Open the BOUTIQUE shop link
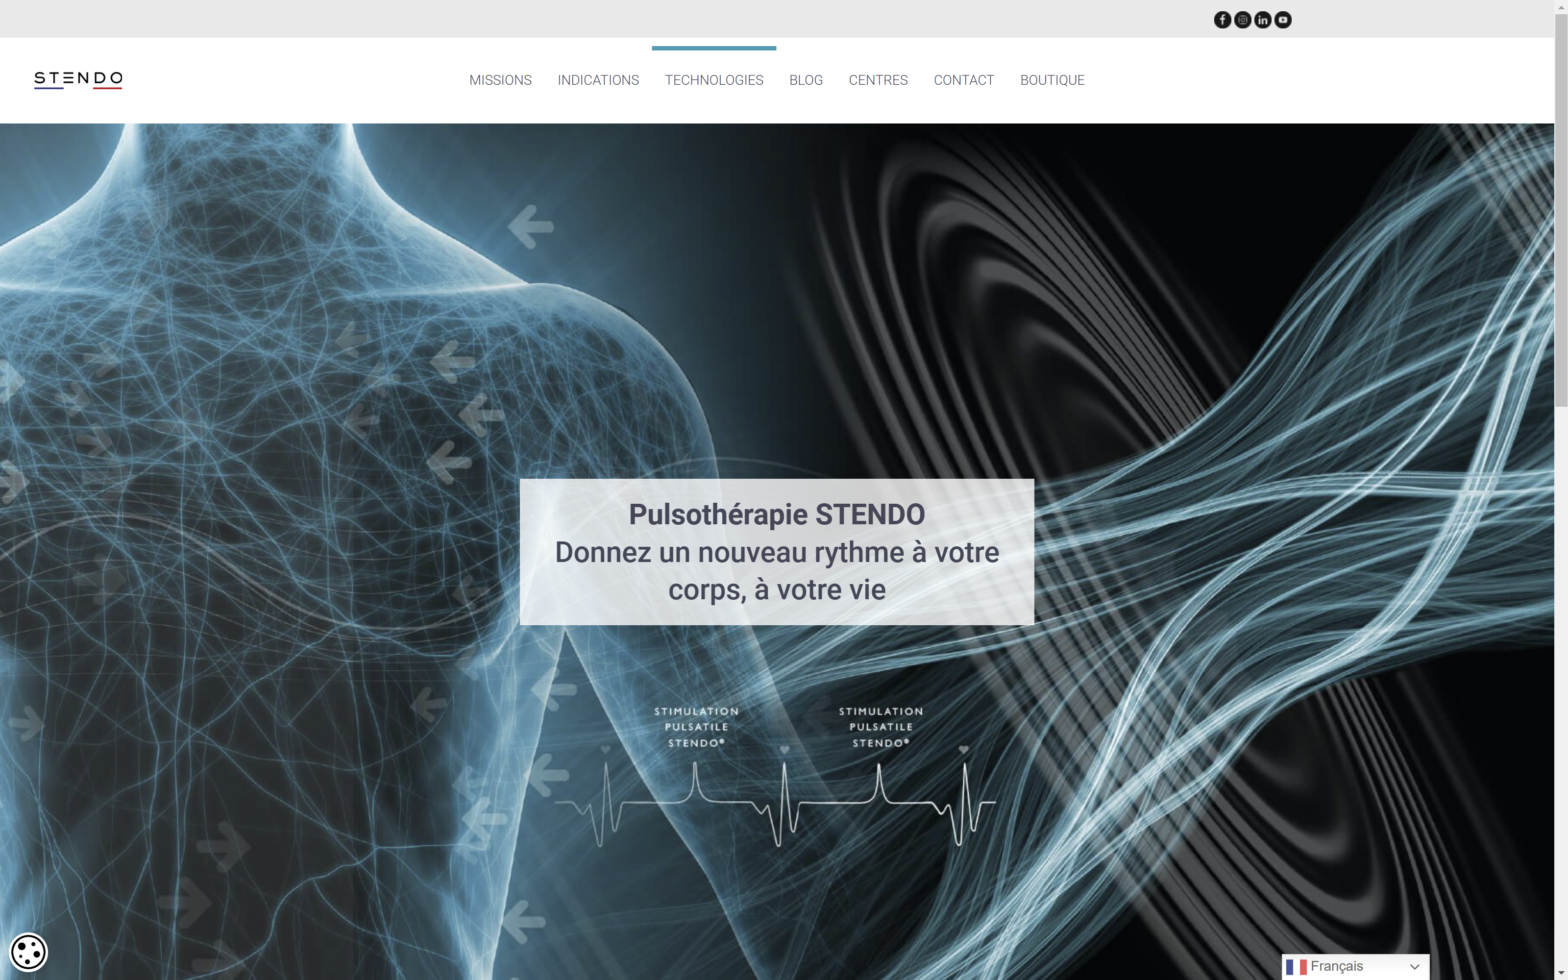Viewport: 1568px width, 980px height. tap(1052, 80)
